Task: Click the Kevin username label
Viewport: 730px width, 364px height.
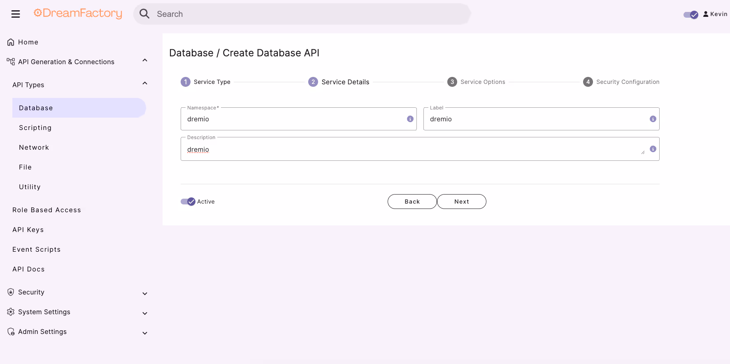Action: click(718, 14)
